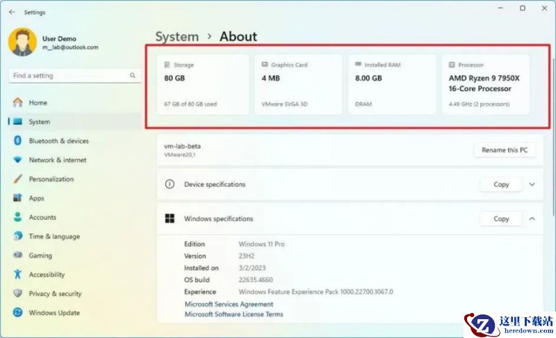Click the 8.00 GB RAM value
556x338 pixels.
pos(368,78)
